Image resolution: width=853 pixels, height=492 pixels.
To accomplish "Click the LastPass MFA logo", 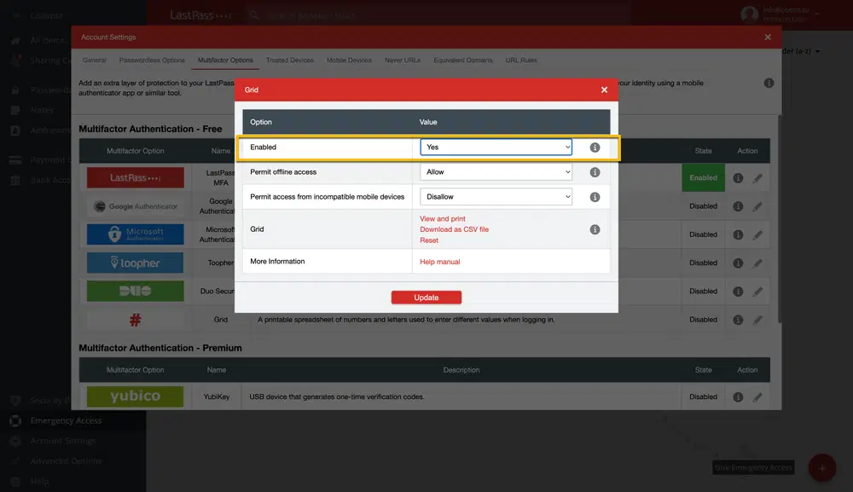I will pyautogui.click(x=136, y=177).
